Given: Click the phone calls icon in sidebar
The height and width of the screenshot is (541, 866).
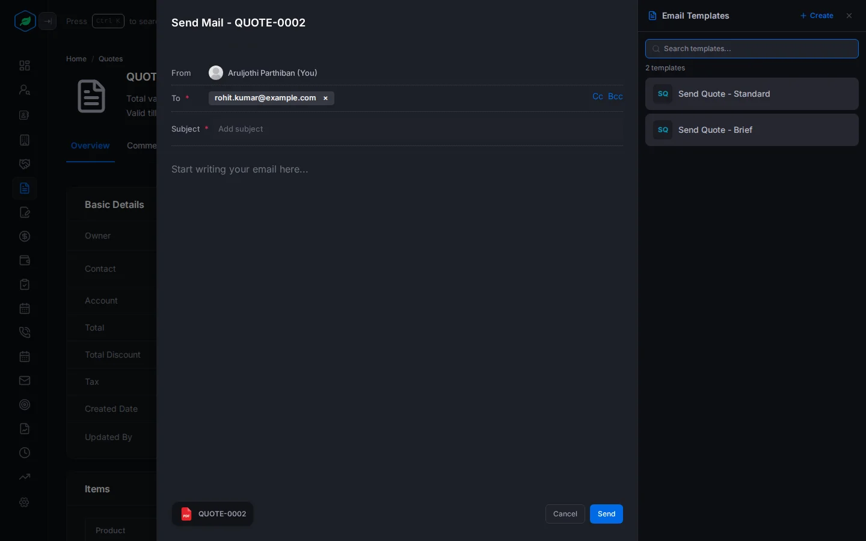Looking at the screenshot, I should (x=25, y=332).
